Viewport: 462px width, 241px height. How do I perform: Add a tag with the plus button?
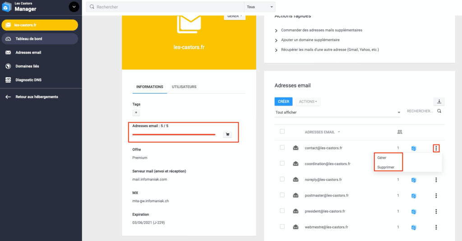click(136, 112)
